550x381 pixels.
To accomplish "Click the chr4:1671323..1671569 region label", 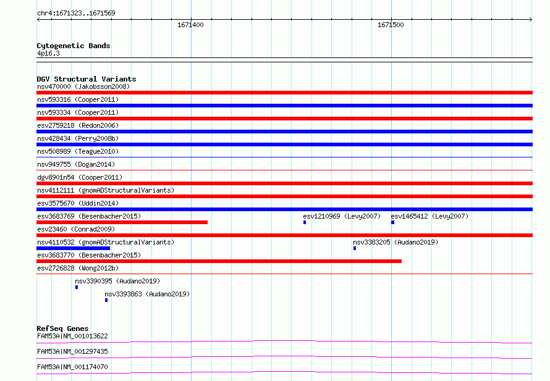I will click(x=76, y=13).
